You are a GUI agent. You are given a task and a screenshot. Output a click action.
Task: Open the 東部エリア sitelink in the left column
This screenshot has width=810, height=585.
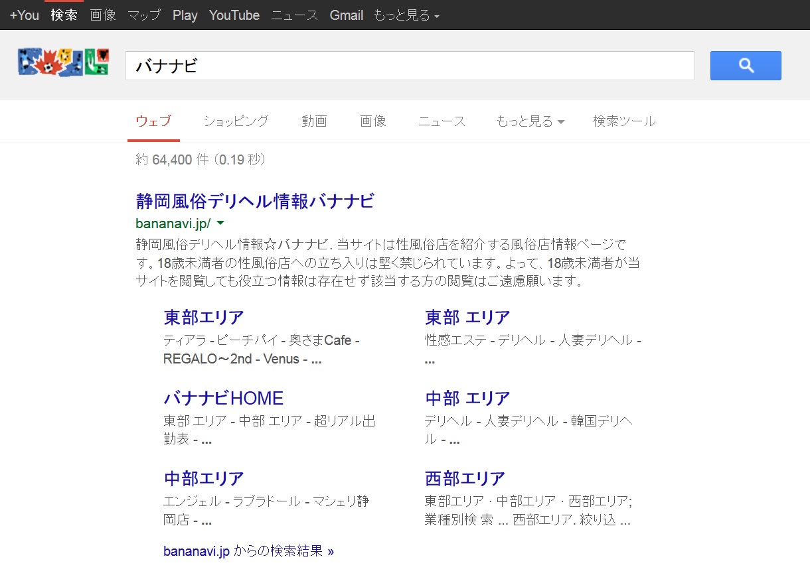tap(204, 317)
